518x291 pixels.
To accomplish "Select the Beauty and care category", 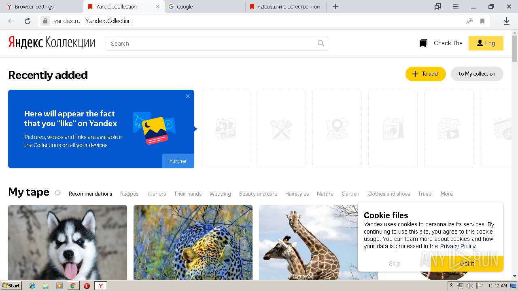I will [x=258, y=194].
